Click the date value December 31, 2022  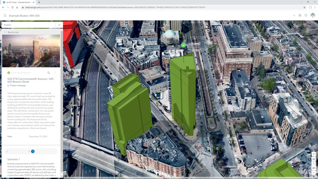click(x=38, y=136)
